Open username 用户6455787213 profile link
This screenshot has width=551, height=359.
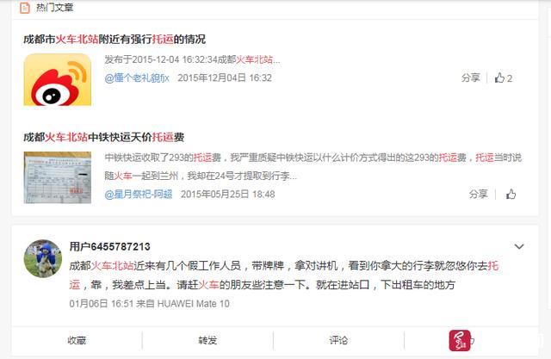point(110,246)
